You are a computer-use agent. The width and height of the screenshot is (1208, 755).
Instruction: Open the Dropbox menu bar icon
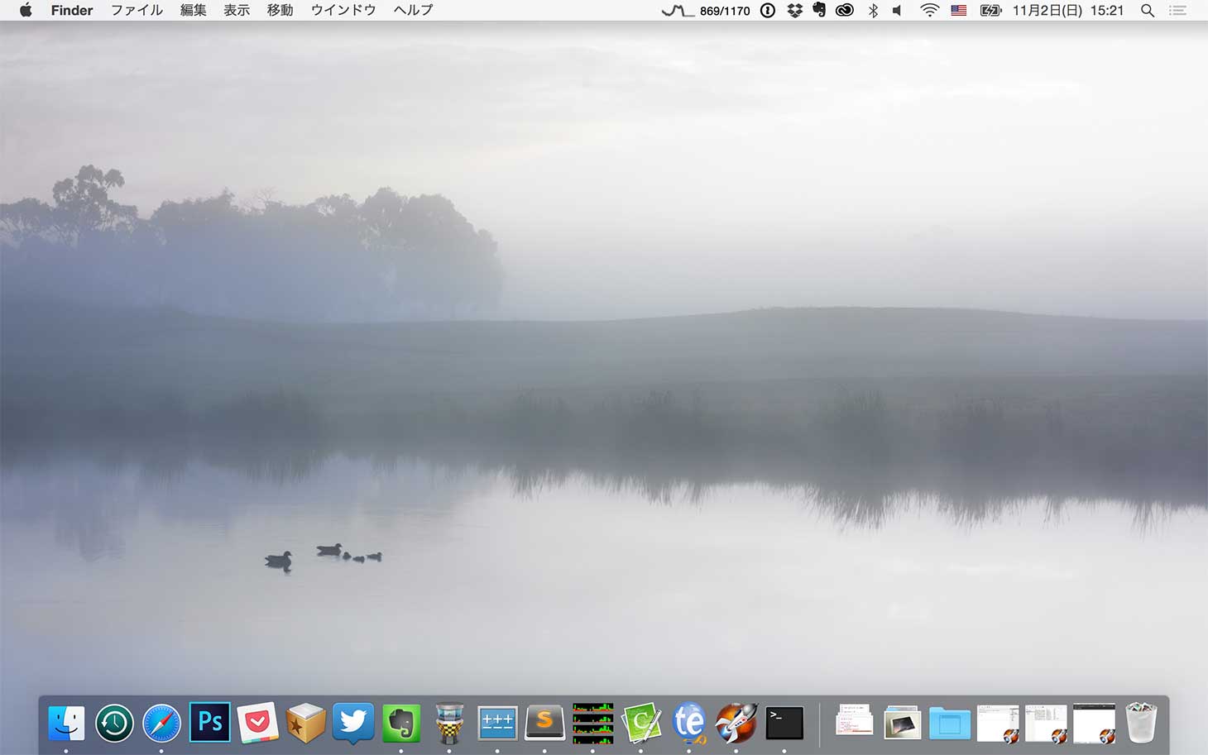click(x=795, y=11)
